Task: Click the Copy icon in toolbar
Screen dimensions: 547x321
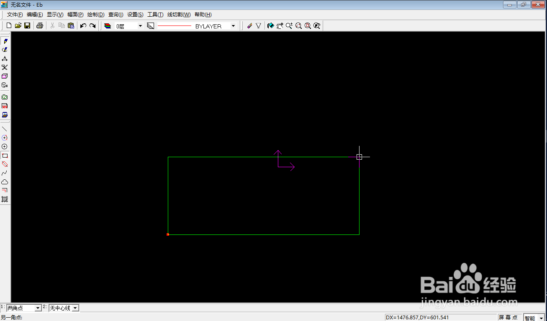Action: (62, 26)
